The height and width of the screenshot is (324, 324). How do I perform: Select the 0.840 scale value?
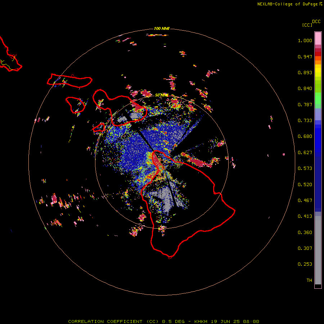(x=305, y=89)
